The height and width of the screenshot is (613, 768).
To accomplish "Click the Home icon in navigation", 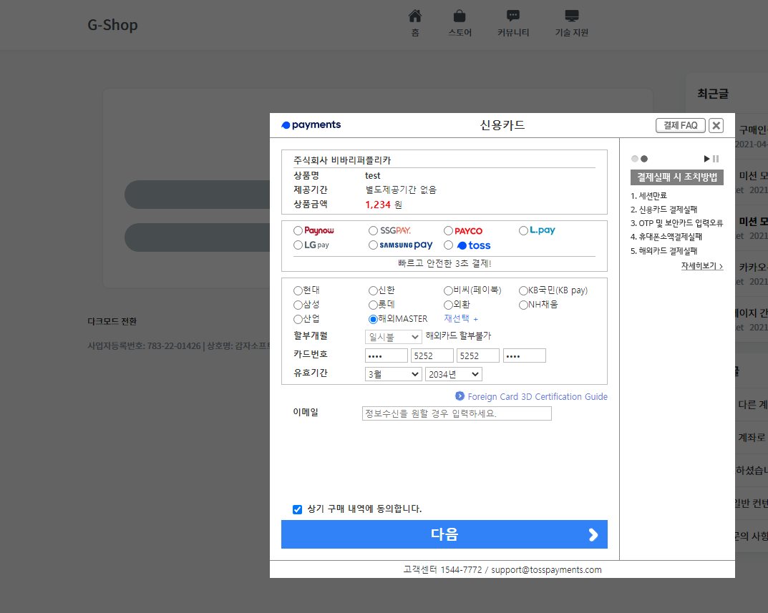I will 415,16.
